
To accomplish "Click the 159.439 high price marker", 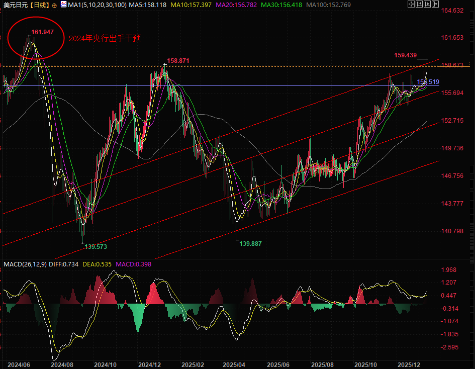I will [x=405, y=55].
